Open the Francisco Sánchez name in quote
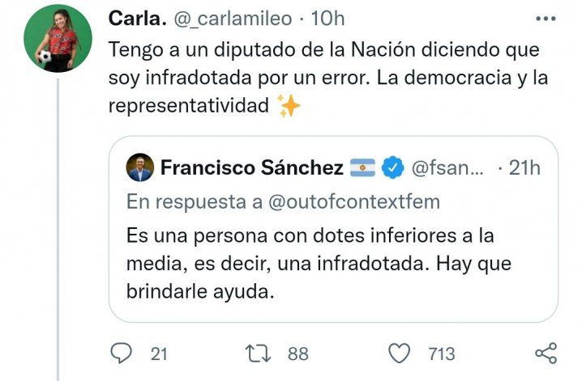Image resolution: width=582 pixels, height=381 pixels. point(252,168)
